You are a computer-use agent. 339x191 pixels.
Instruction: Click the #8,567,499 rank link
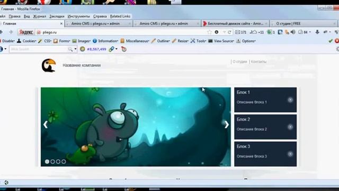tap(96, 49)
